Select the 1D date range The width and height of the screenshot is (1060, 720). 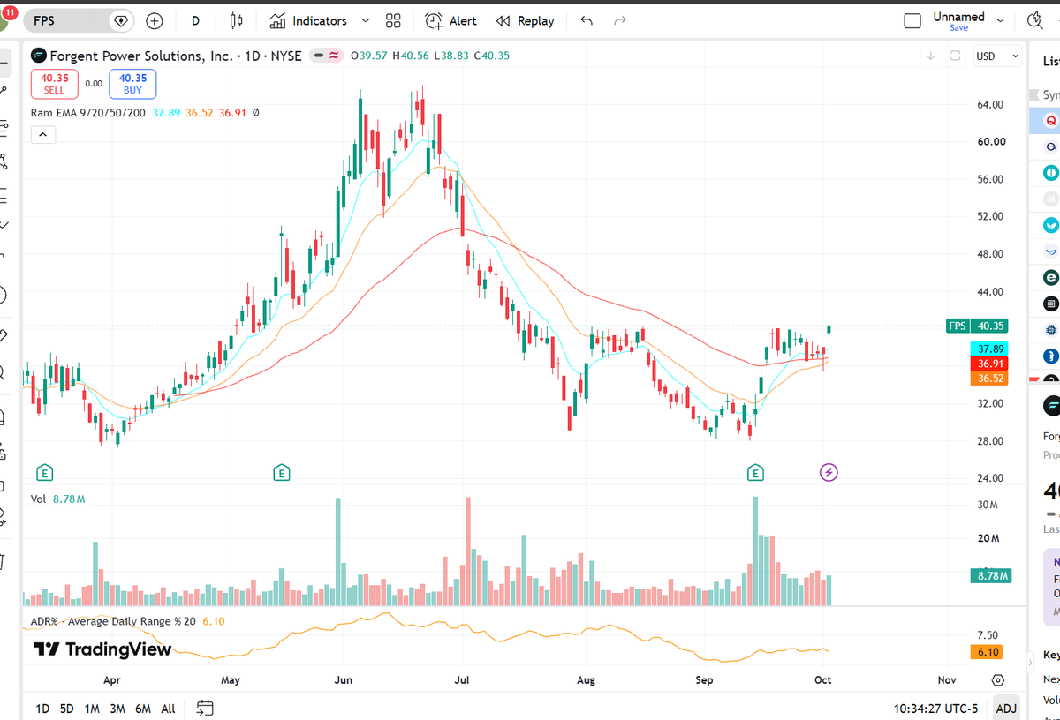click(42, 709)
